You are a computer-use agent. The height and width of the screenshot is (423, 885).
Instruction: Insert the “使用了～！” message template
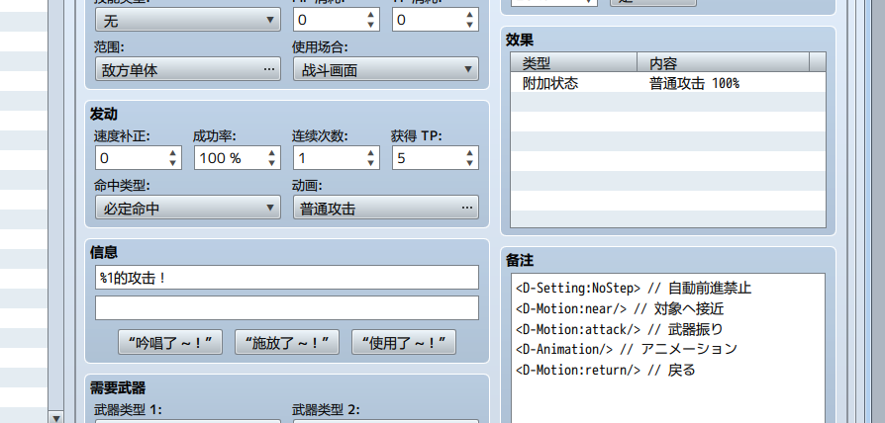pos(404,343)
